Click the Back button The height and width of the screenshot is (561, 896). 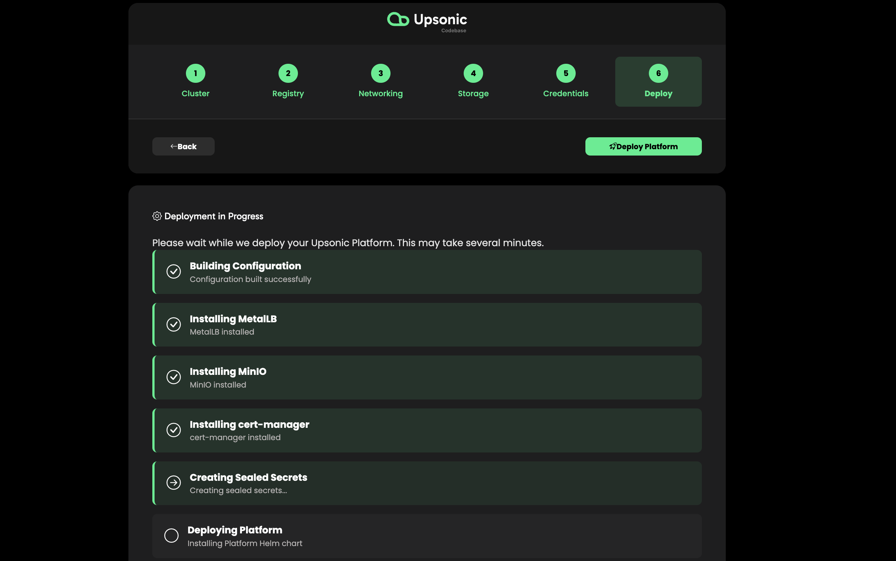(183, 146)
